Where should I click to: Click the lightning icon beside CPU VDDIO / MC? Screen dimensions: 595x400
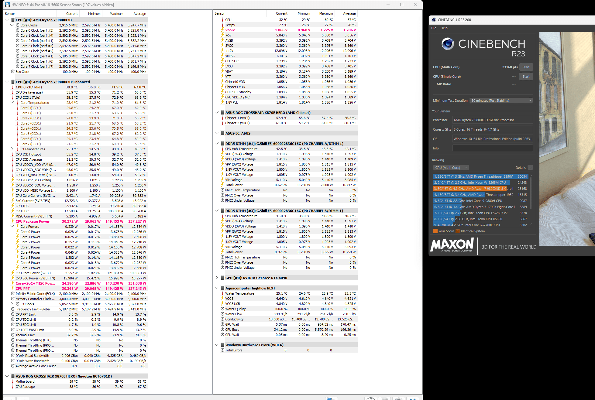[222, 97]
